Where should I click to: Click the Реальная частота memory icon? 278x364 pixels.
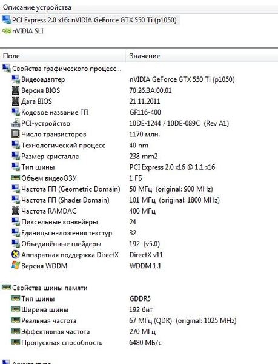tap(16, 320)
